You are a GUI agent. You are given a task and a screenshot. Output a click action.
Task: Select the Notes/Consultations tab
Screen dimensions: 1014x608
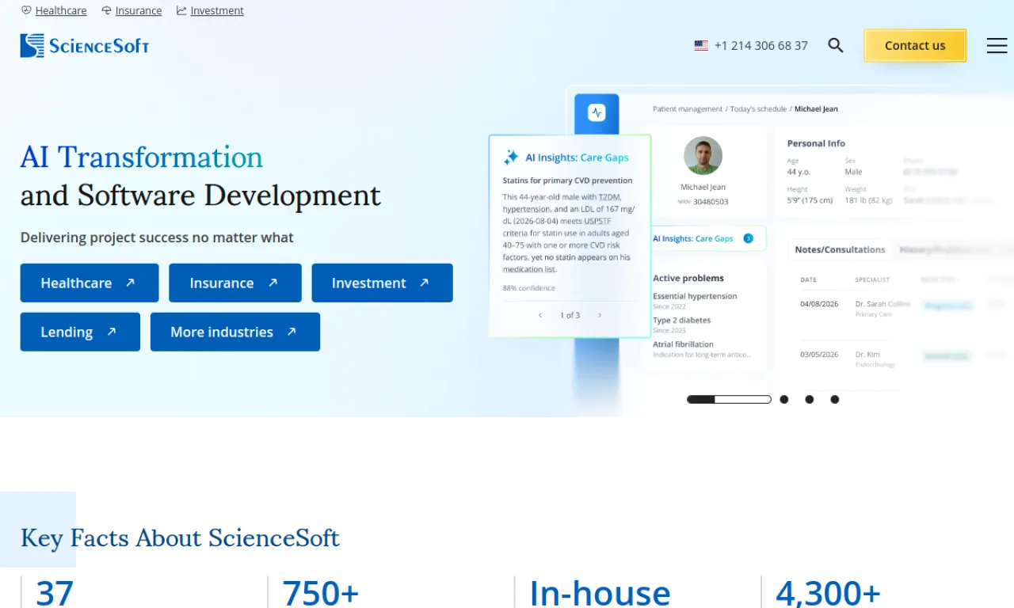840,249
